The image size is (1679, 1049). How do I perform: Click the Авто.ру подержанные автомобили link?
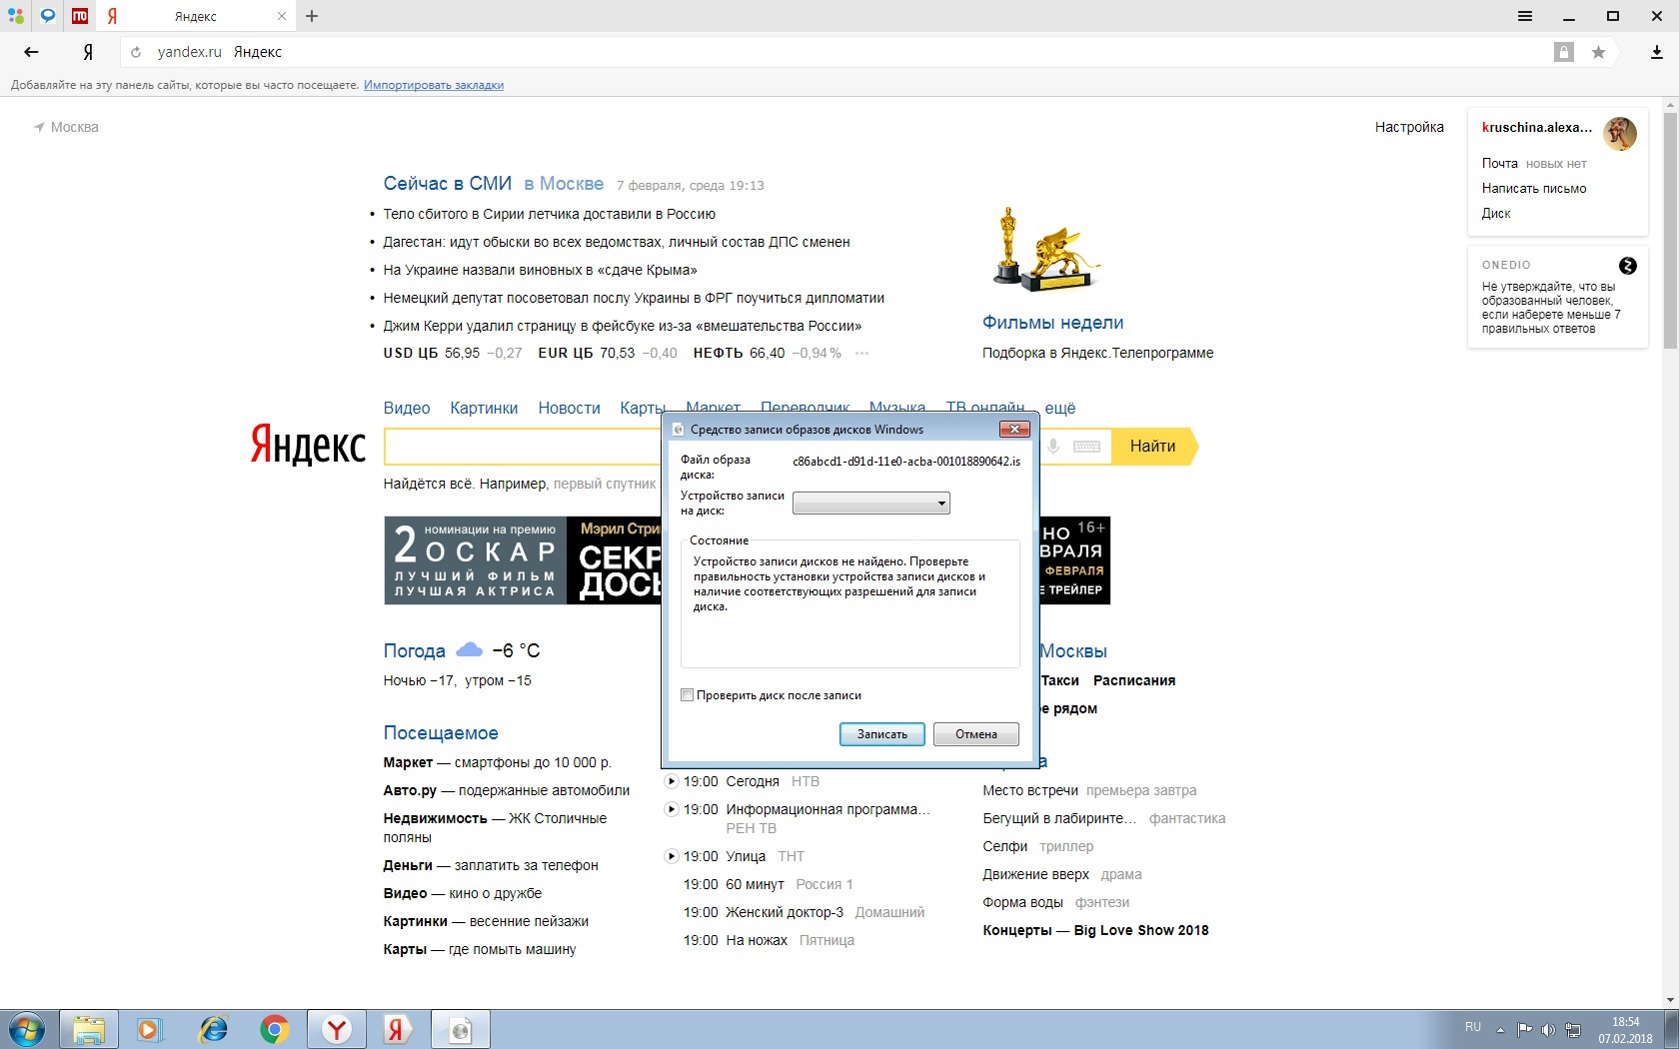coord(507,790)
